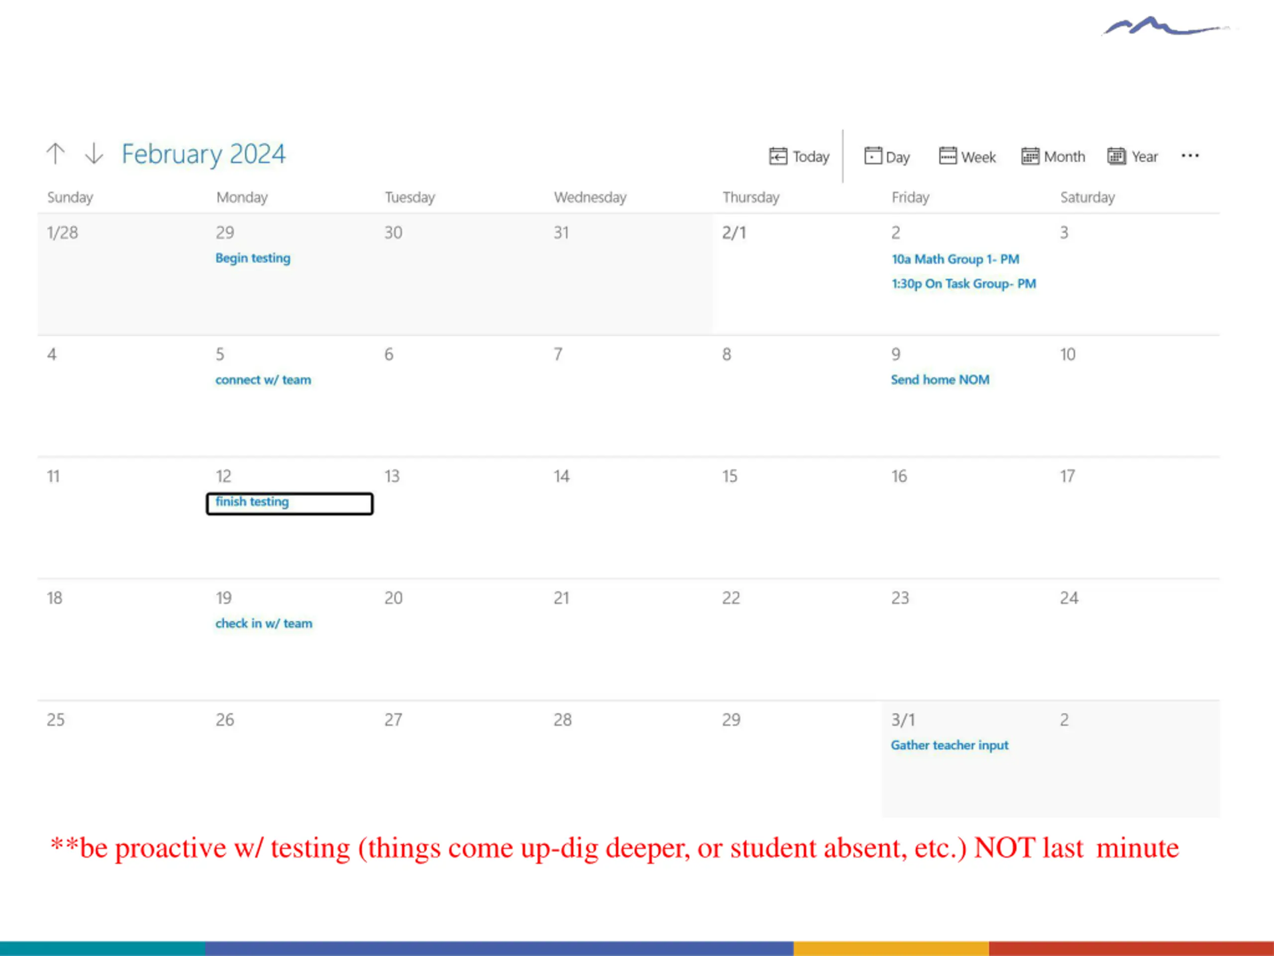Open the Send home NOM event

point(940,380)
